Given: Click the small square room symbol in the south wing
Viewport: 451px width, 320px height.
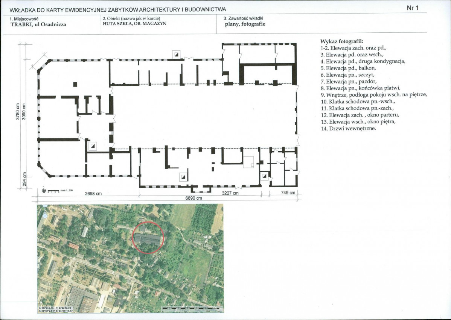Looking at the screenshot, I should coord(249,162).
